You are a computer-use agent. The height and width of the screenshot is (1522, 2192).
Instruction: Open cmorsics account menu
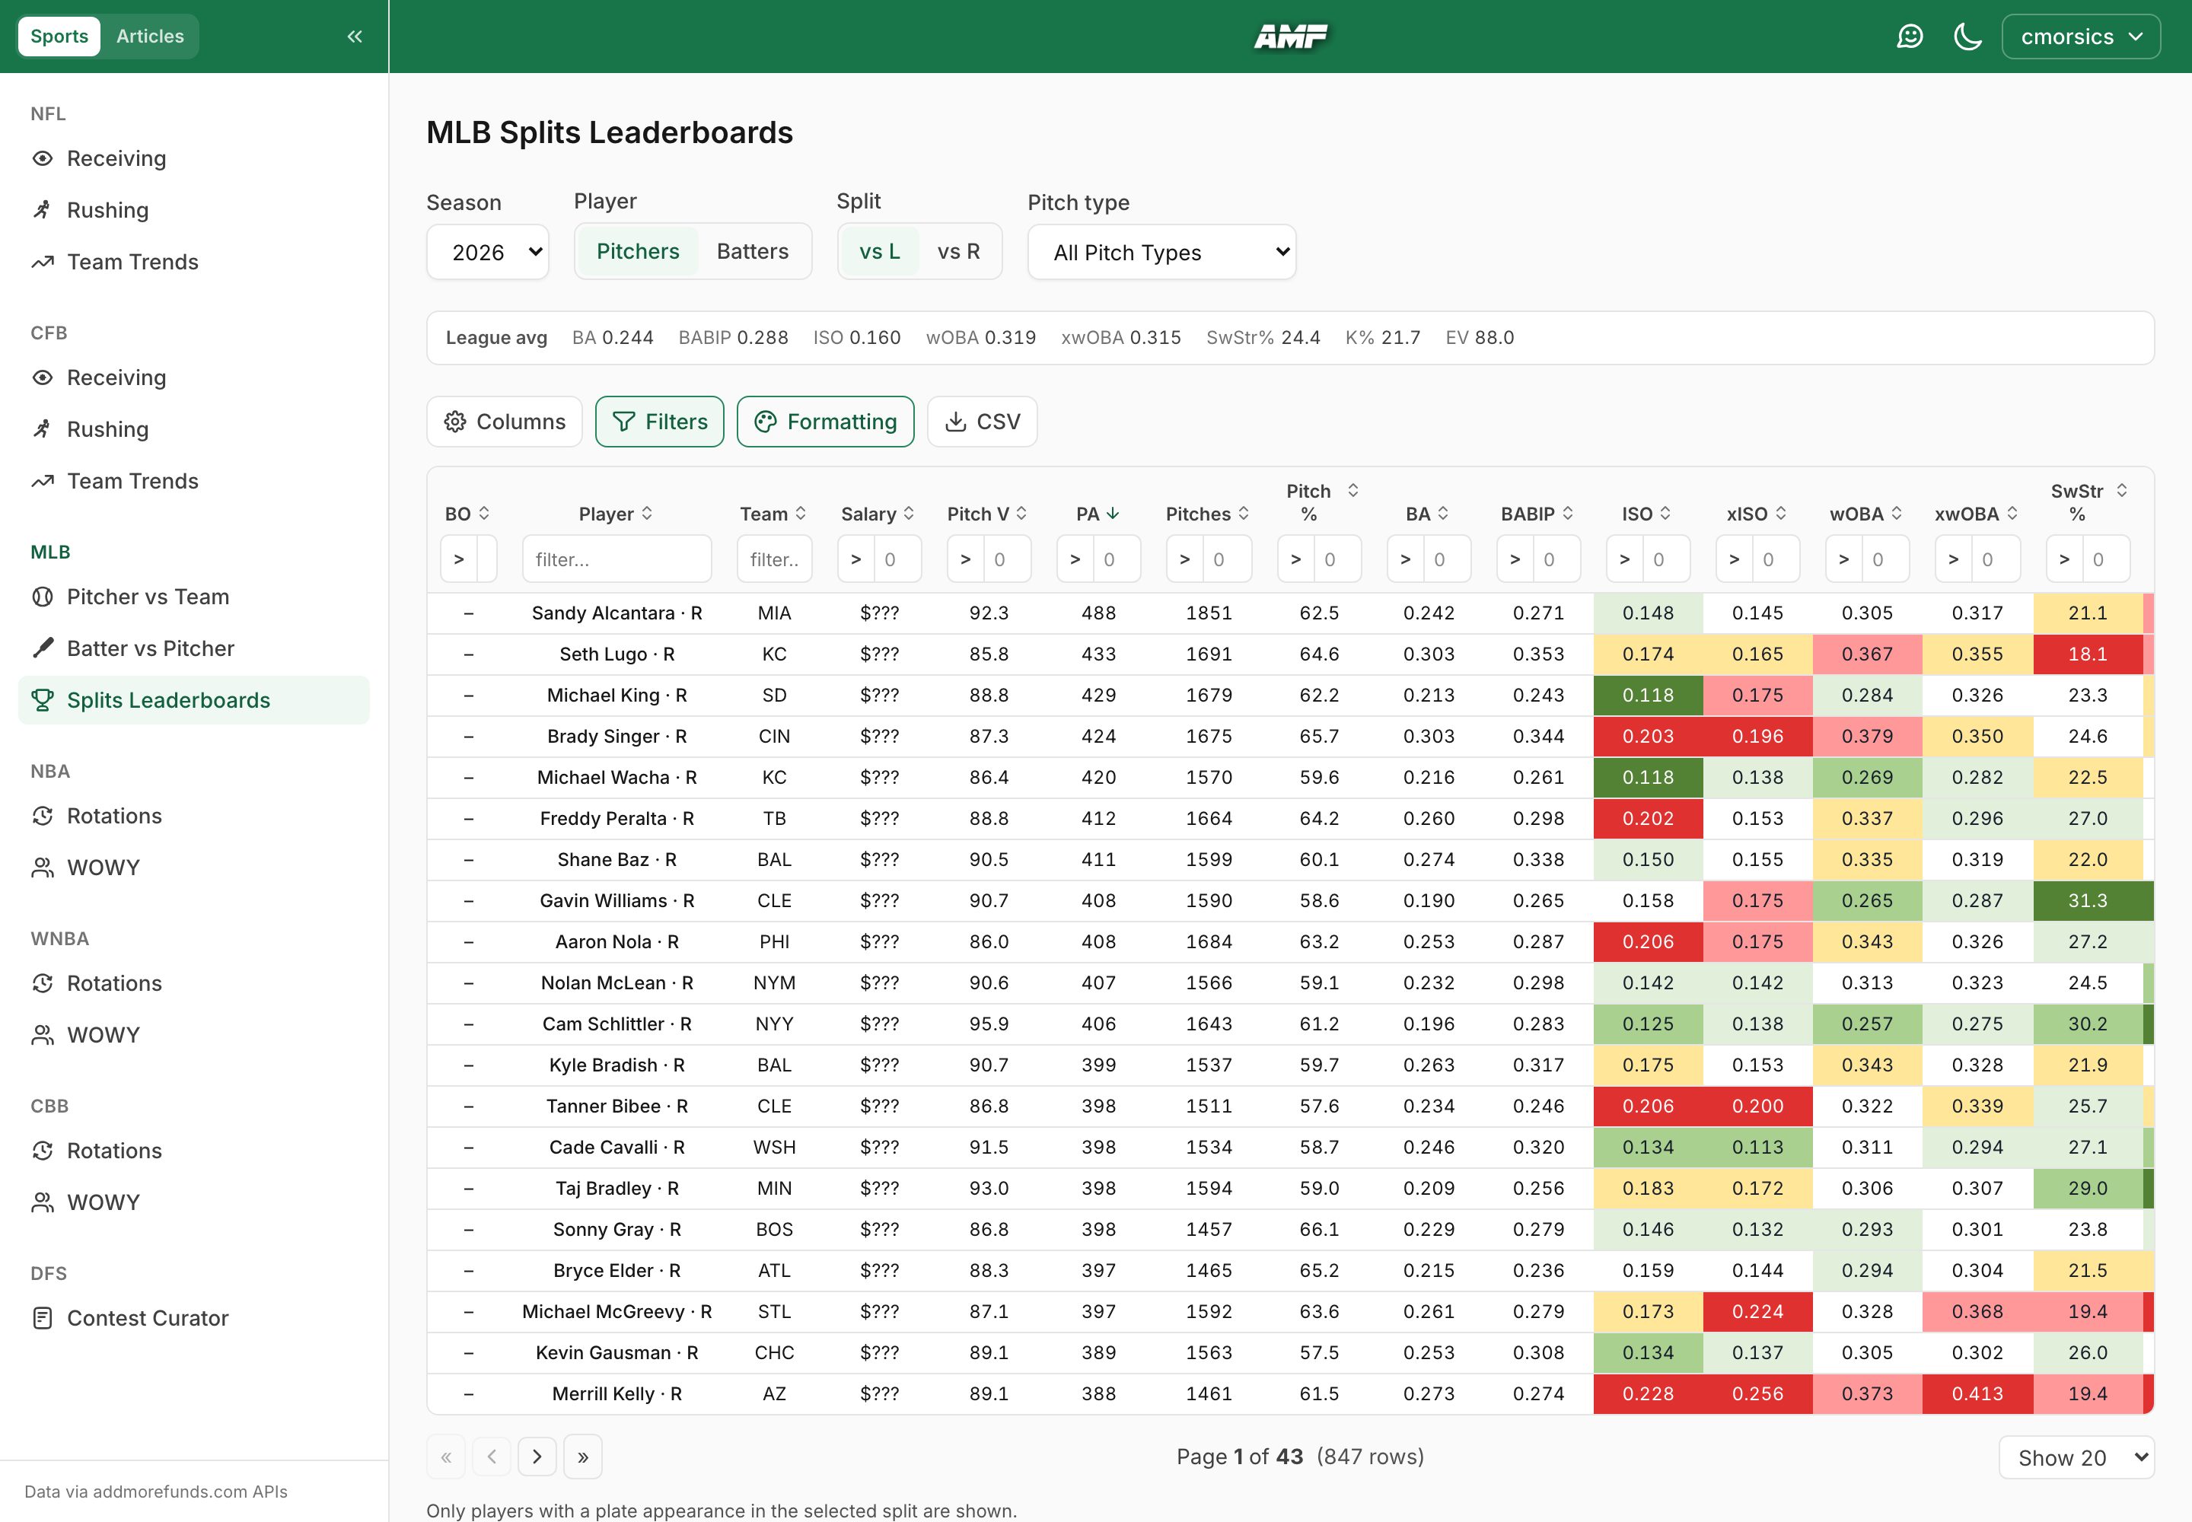(x=2080, y=37)
